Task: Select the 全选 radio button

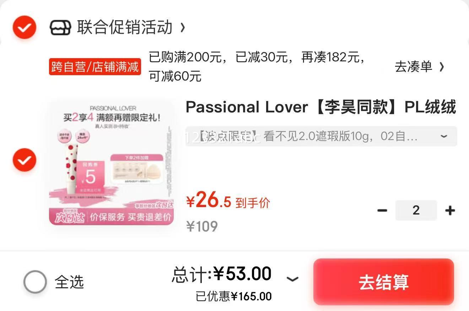Action: [x=35, y=282]
